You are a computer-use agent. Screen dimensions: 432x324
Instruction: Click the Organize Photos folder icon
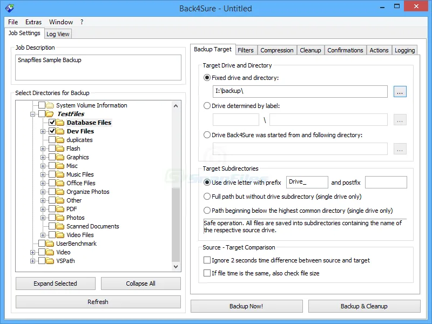tap(60, 192)
